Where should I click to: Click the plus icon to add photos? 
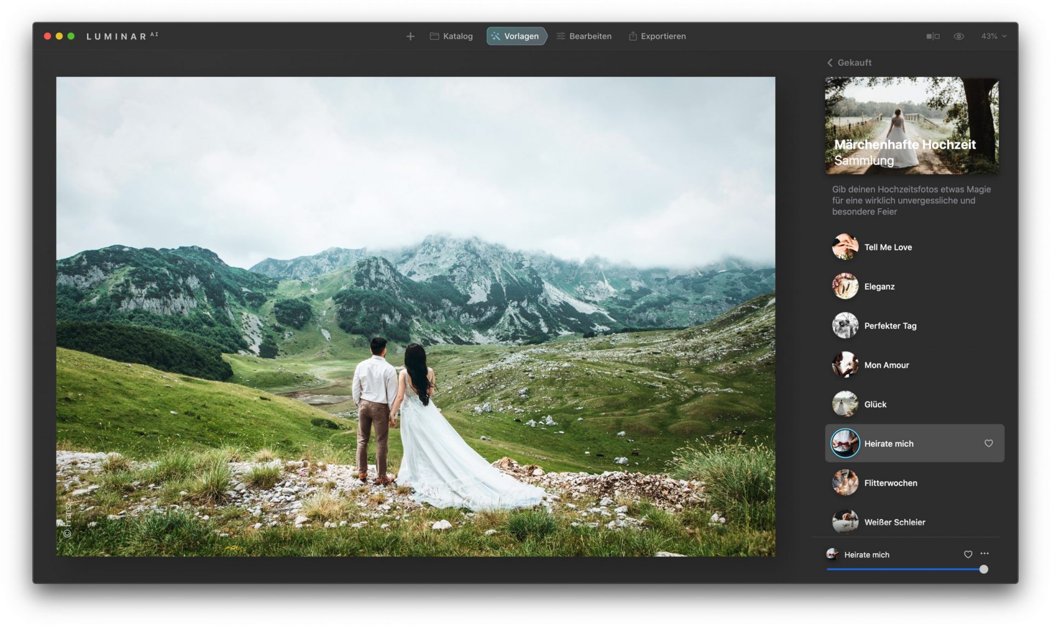pos(410,36)
